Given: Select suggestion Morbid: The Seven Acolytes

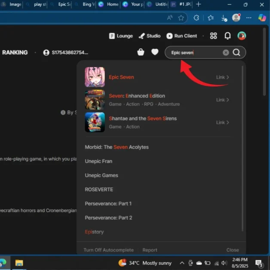Looking at the screenshot, I should pyautogui.click(x=117, y=147).
